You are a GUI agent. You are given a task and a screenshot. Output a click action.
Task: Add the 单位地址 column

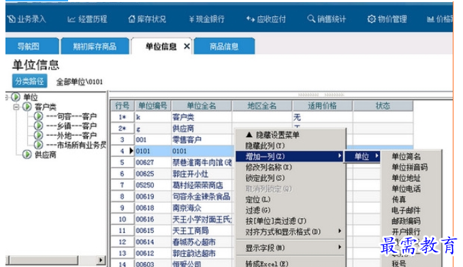point(406,178)
